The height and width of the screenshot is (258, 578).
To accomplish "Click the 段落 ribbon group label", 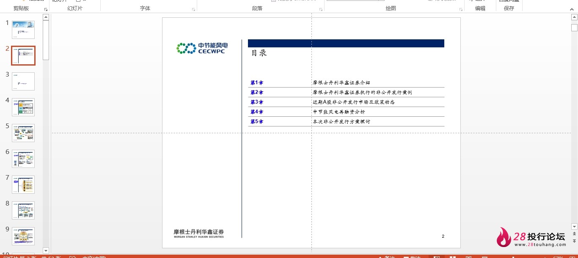I will pyautogui.click(x=257, y=8).
